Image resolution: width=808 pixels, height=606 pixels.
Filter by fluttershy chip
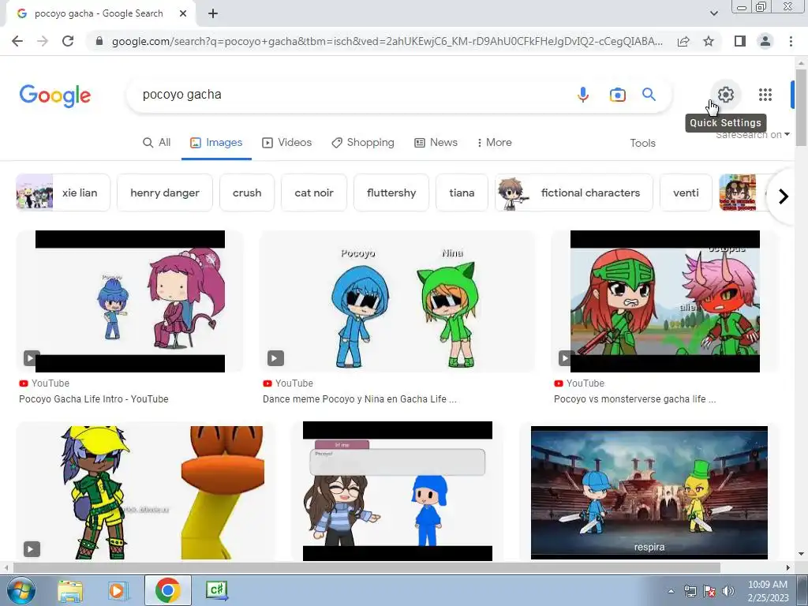click(x=391, y=193)
